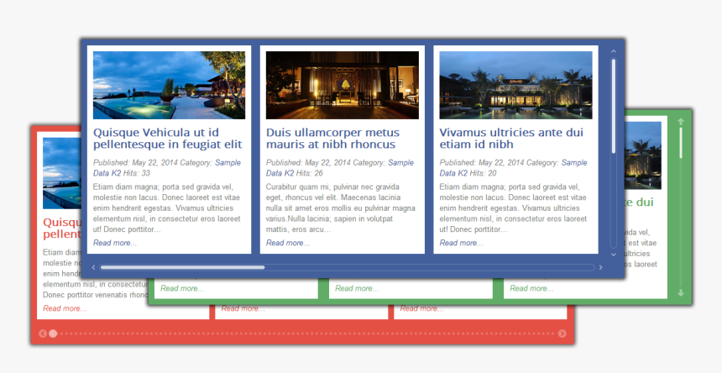The image size is (722, 373).
Task: Click 'Read more...' in blue Quisque Vehicula card
Action: coord(115,243)
